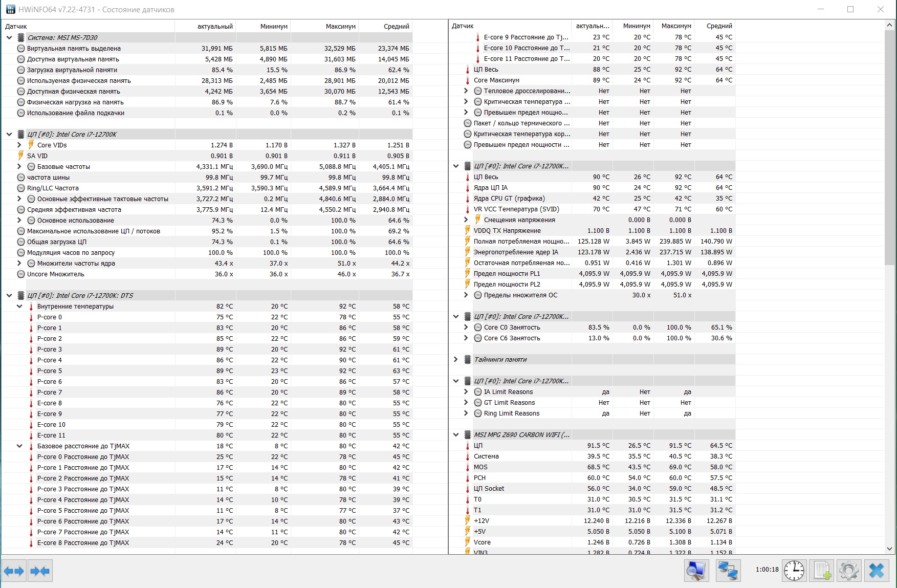Click thermometer icon beside P-core 0

click(x=31, y=317)
